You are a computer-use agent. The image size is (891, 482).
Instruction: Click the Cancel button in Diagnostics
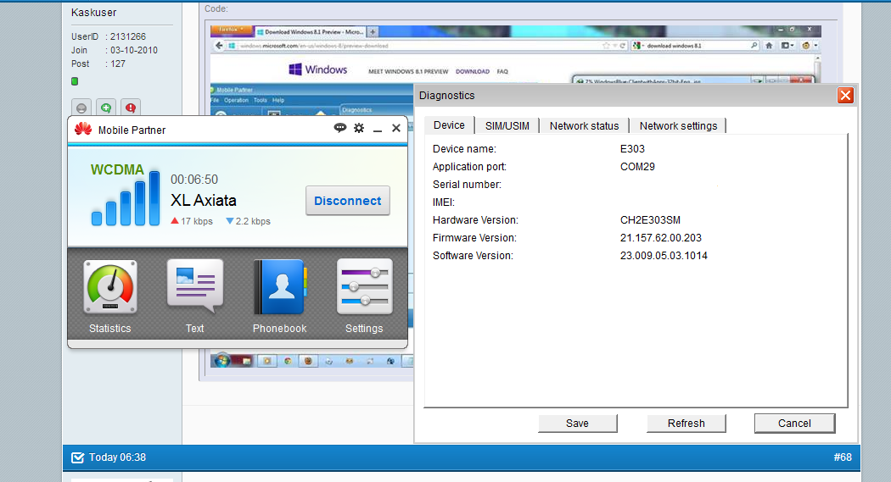[794, 423]
